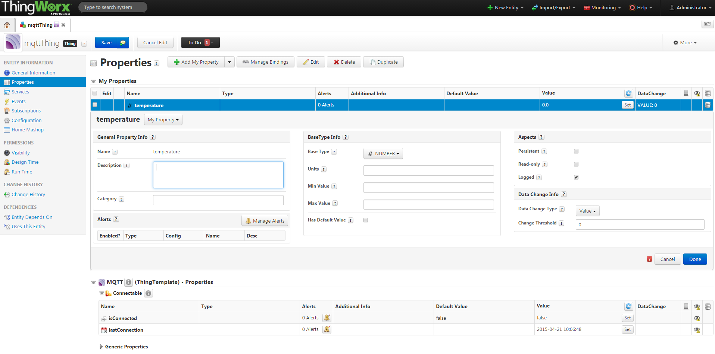Click alert bell icon for lastConnection

click(x=327, y=329)
